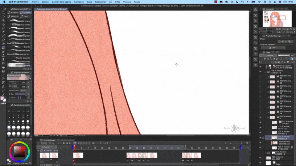Open the Ventana menu

(x=127, y=2)
